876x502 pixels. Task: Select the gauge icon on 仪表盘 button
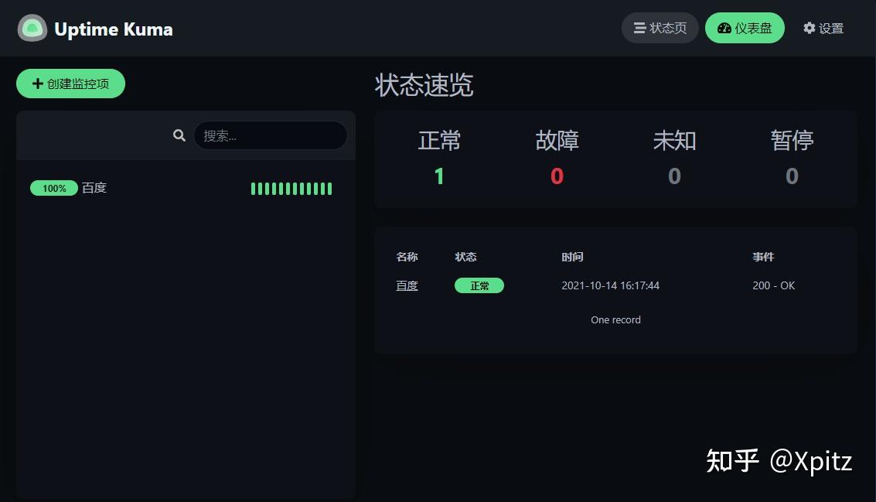coord(724,28)
